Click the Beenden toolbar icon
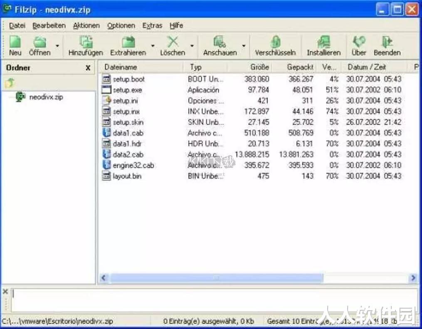The image size is (422, 329). click(x=387, y=42)
